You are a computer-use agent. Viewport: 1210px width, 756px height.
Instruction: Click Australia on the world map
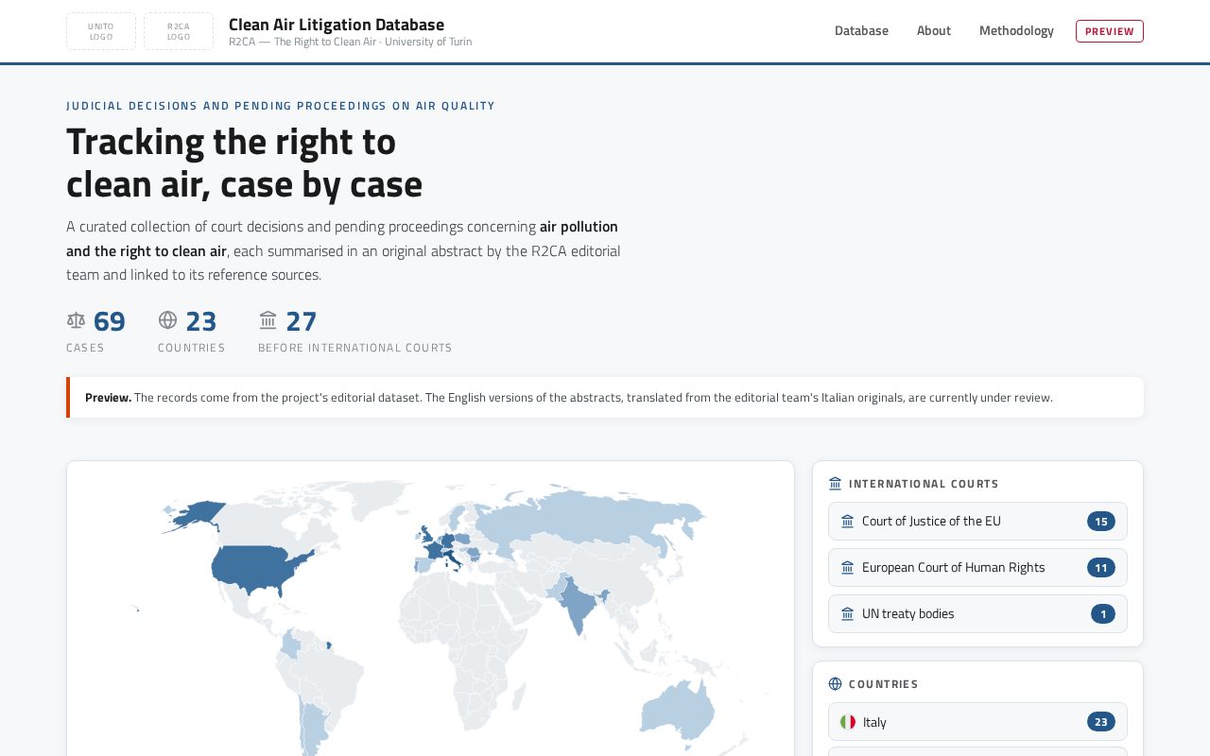[x=676, y=711]
